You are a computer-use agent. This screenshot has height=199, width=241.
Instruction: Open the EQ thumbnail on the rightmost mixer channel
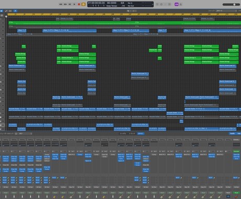coord(236,145)
